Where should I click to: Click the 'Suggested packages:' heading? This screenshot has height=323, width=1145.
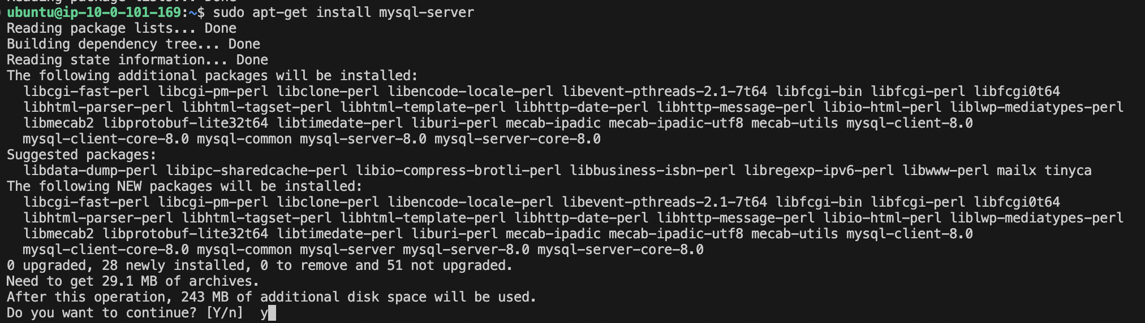81,155
